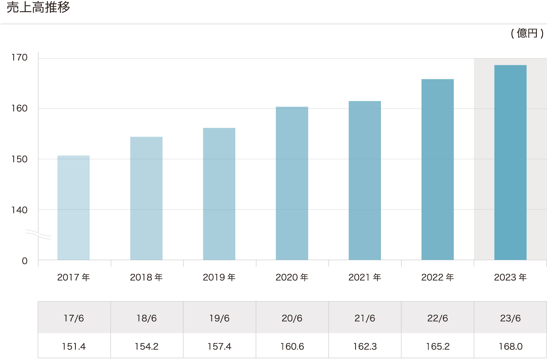Click the 0 y-axis label
This screenshot has height=359, width=547.
(x=25, y=261)
